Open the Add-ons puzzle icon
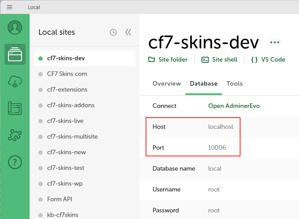Viewport: 299px width, 219px height. (15, 135)
